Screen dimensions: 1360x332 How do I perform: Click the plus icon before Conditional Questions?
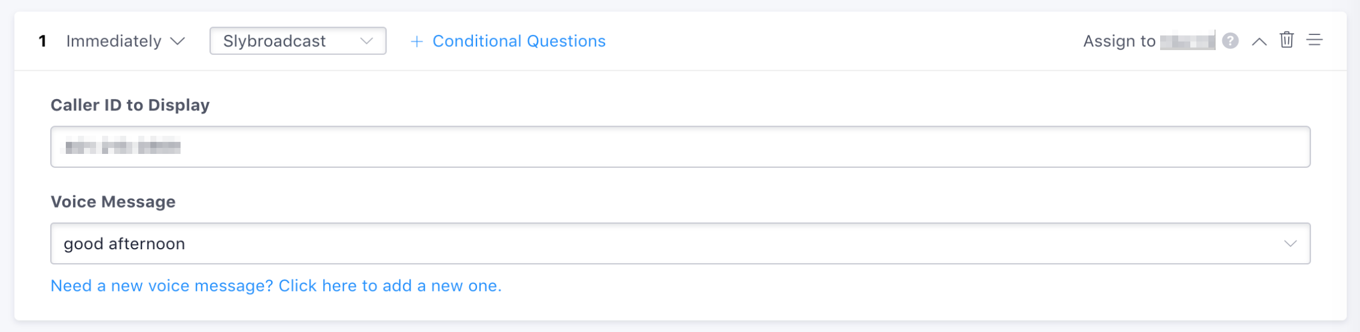[x=417, y=41]
